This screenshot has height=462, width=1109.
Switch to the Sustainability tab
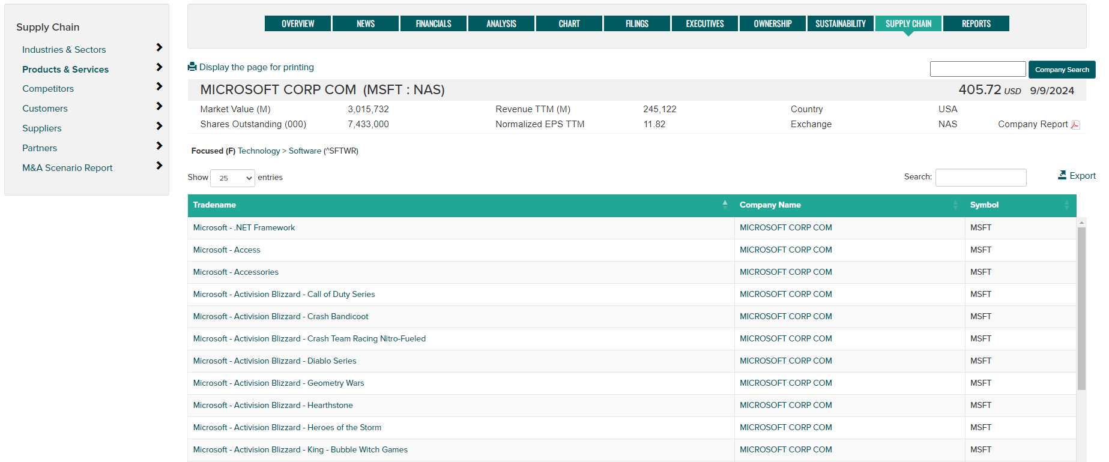(x=841, y=23)
